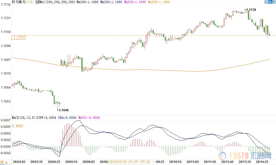Click the 28/10:15 time axis label
Image resolution: width=276 pixels, height=165 pixels.
coord(175,162)
